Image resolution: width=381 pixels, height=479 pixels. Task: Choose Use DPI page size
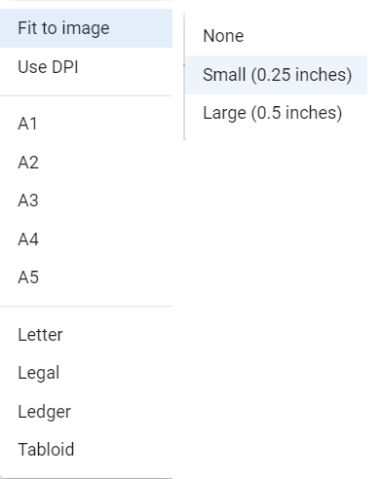(x=86, y=67)
